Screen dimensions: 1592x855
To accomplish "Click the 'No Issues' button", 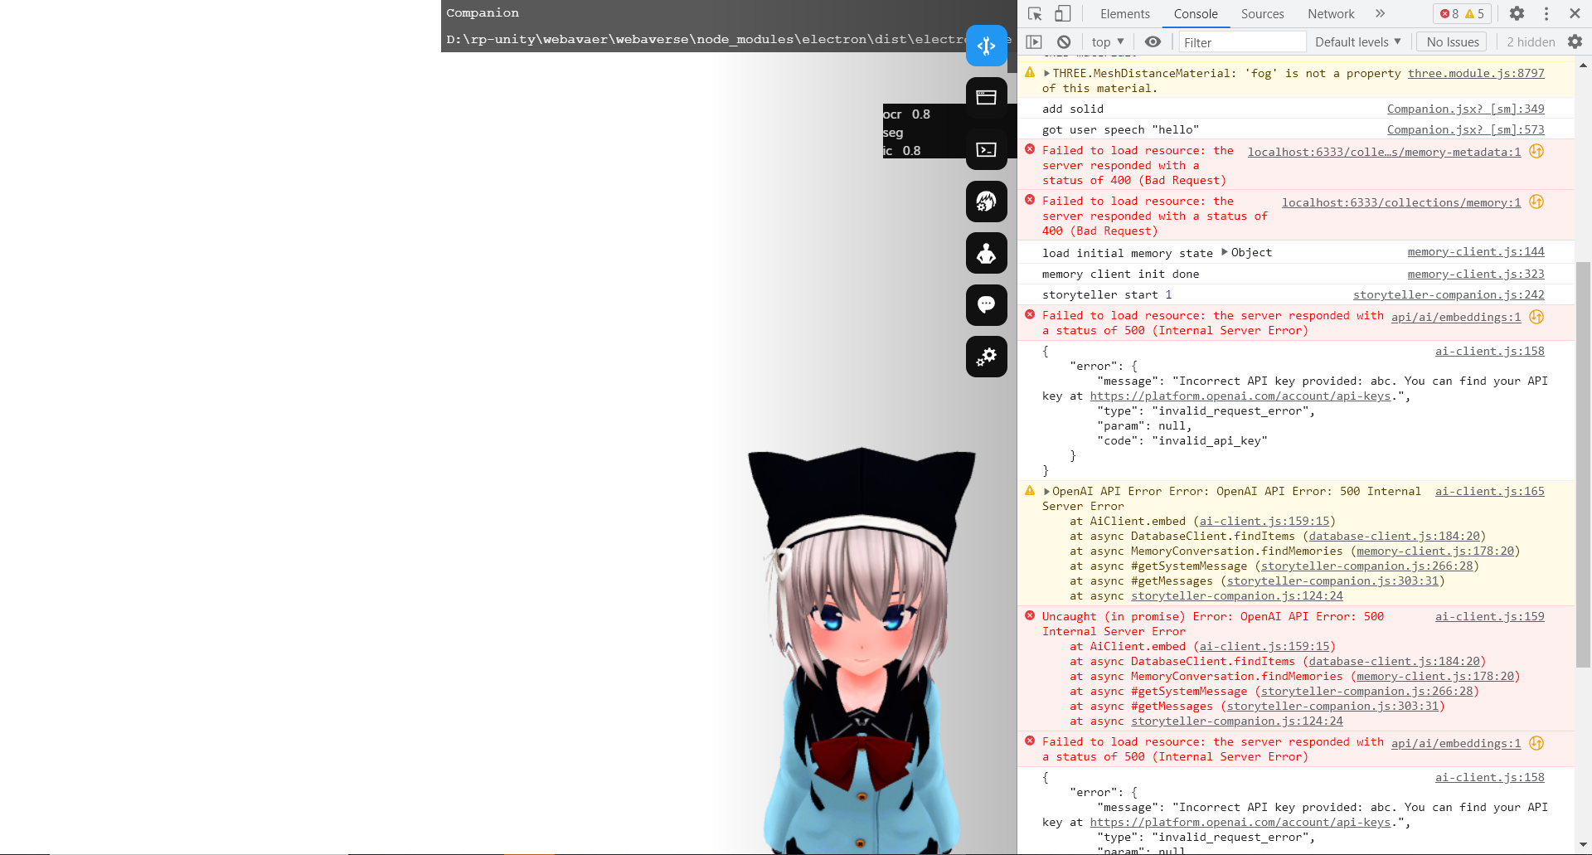I will click(1450, 41).
